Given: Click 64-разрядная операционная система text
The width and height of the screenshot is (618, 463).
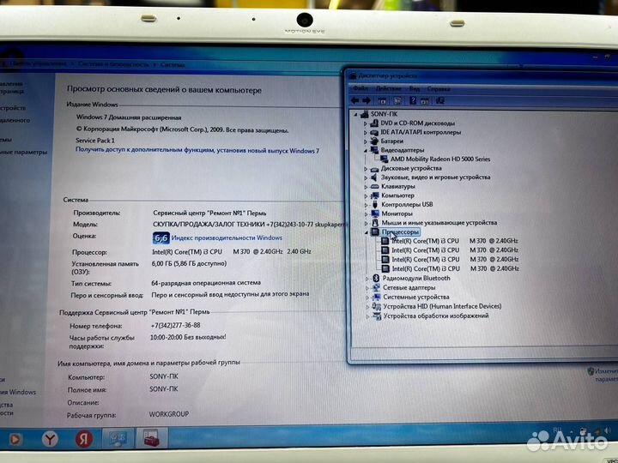Looking at the screenshot, I should 206,283.
